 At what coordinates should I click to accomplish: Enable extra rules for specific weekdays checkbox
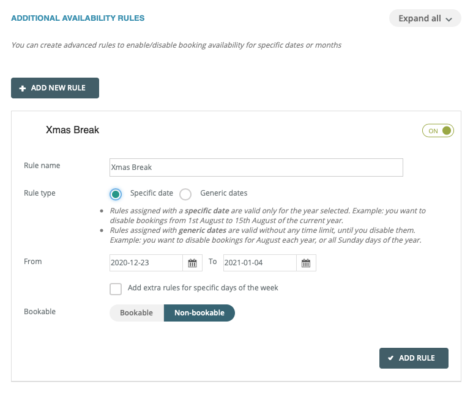coord(116,289)
